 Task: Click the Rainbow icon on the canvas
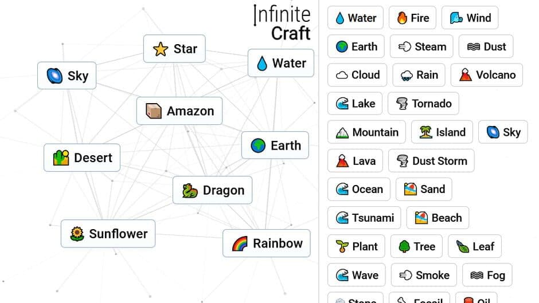tap(240, 244)
